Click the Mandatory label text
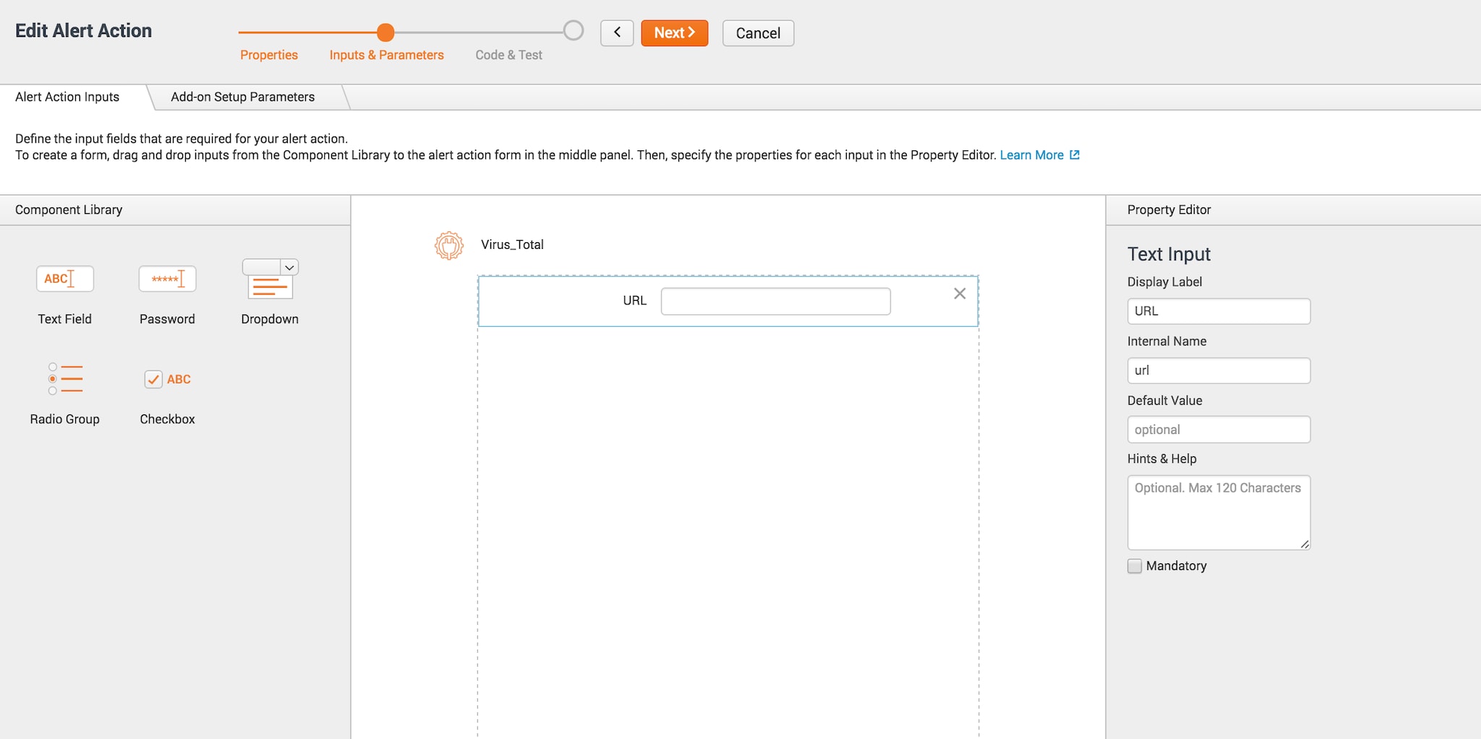The width and height of the screenshot is (1481, 739). [1177, 566]
